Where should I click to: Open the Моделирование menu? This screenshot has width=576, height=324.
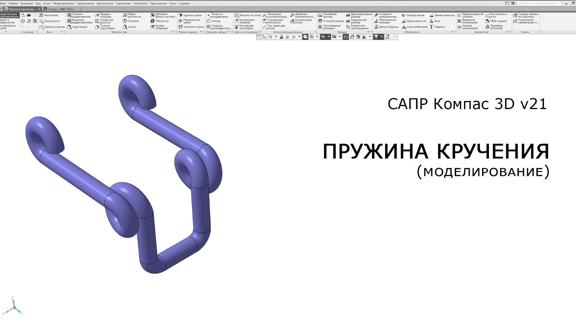click(63, 4)
